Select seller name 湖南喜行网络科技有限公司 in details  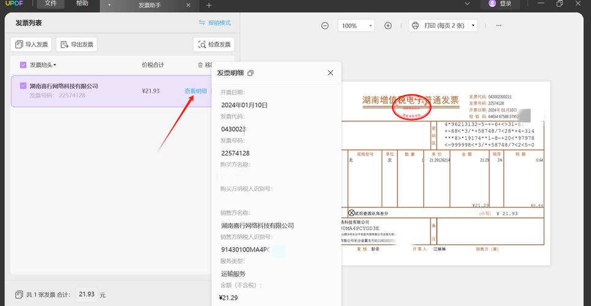[257, 226]
